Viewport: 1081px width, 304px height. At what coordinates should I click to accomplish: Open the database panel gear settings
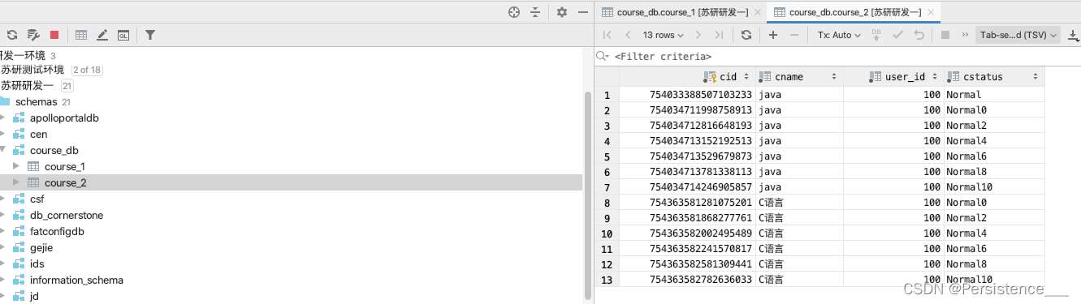[562, 12]
